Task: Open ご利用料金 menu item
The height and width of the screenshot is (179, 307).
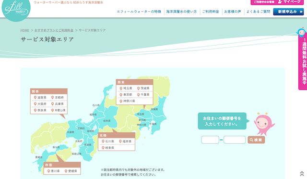Action: click(x=211, y=12)
